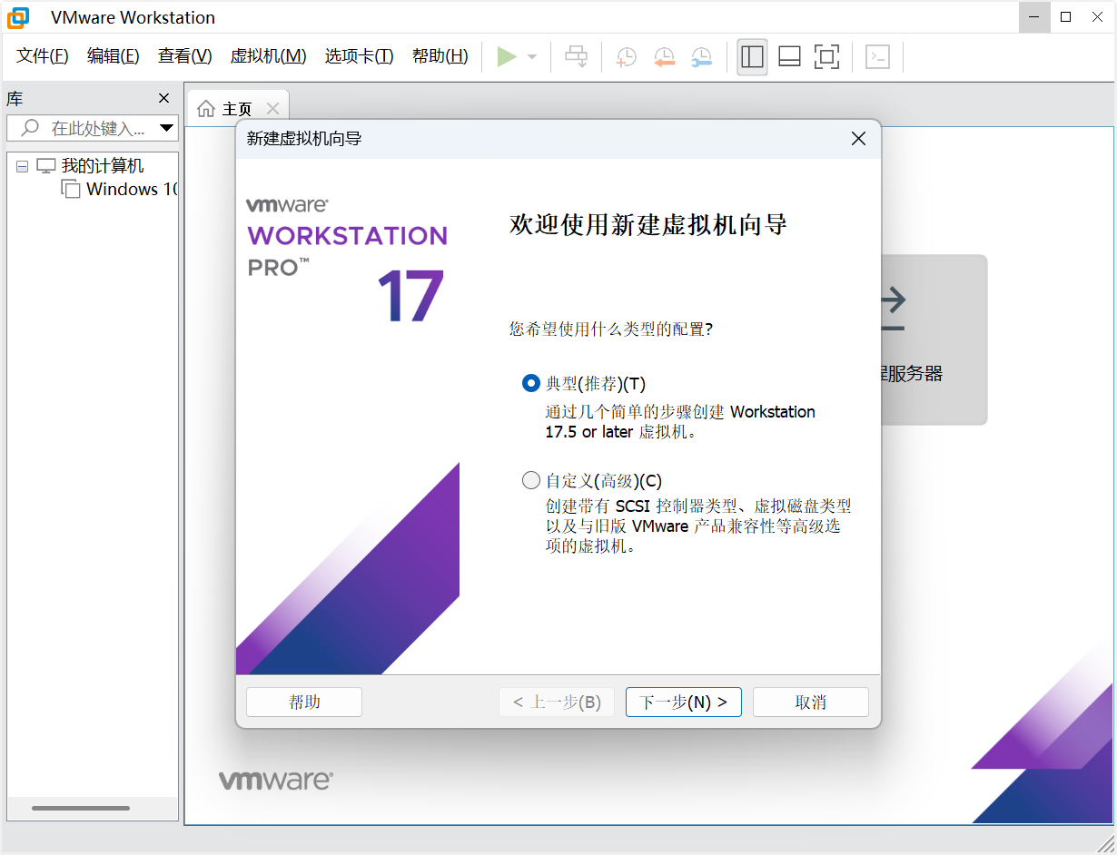Click the VMware Workstation title bar logo
Image resolution: width=1117 pixels, height=855 pixels.
[18, 17]
